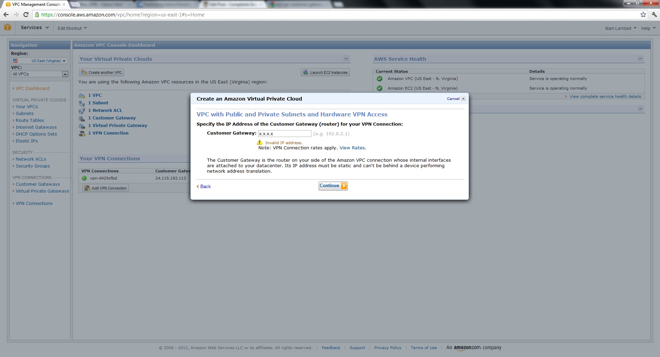Open the View Rates link

pyautogui.click(x=352, y=148)
